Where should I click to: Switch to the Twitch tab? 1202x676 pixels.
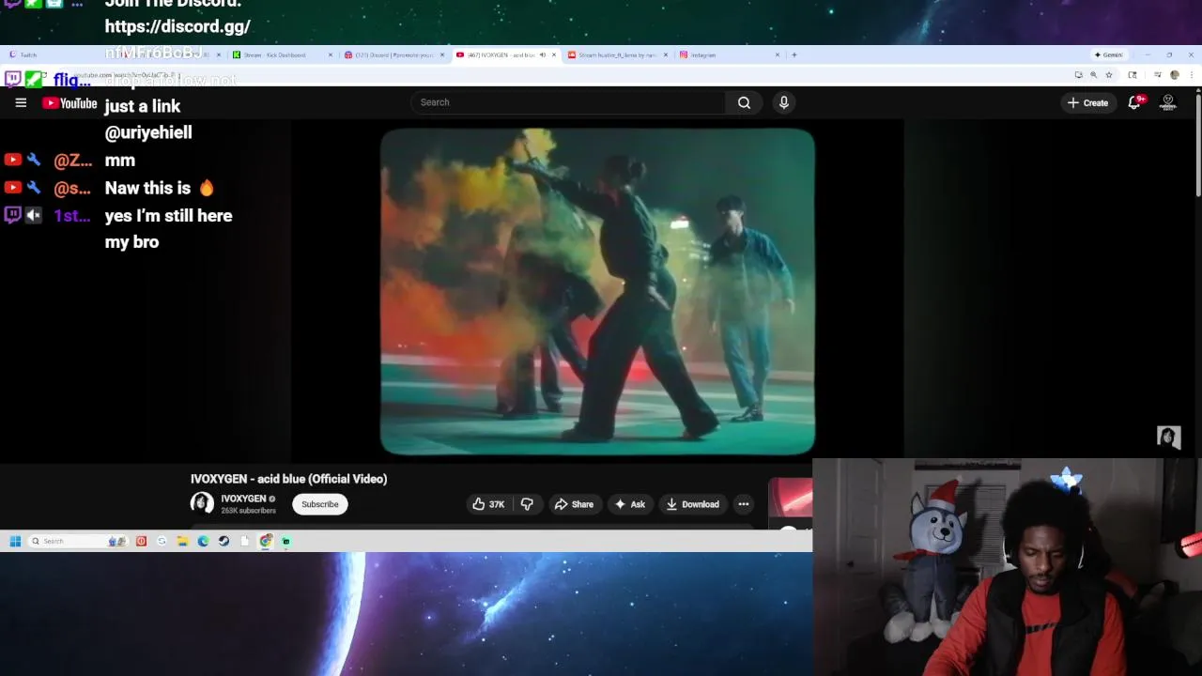tap(56, 54)
